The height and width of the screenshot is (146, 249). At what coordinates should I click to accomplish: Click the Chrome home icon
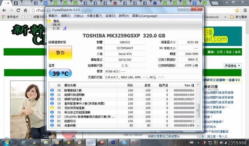[x=25, y=11]
